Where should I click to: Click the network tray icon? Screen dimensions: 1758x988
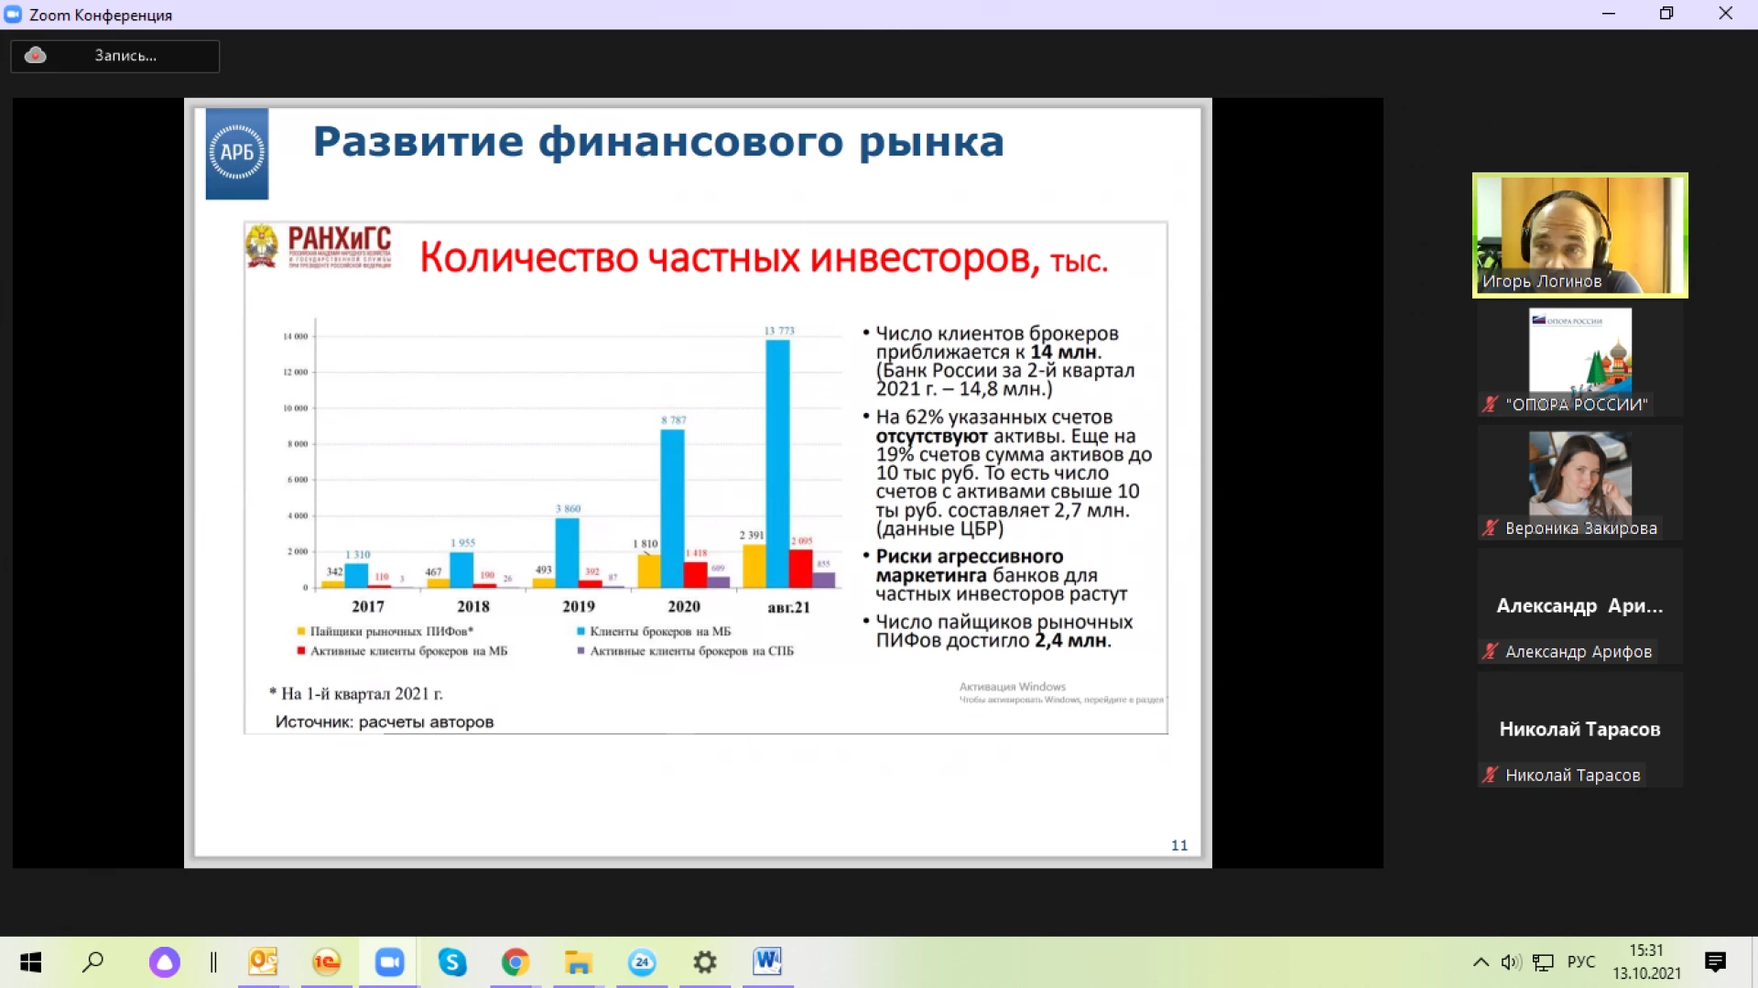point(1544,962)
